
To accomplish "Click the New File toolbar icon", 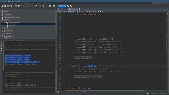I will click(x=2, y=6).
